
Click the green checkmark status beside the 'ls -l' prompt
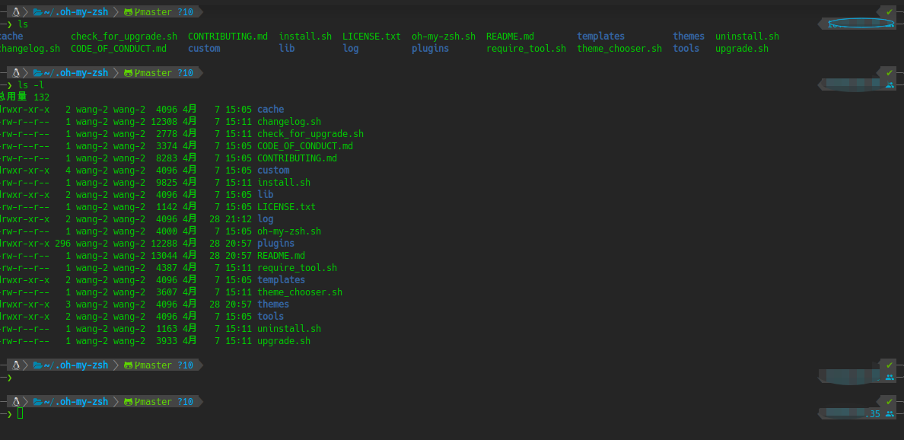click(889, 72)
